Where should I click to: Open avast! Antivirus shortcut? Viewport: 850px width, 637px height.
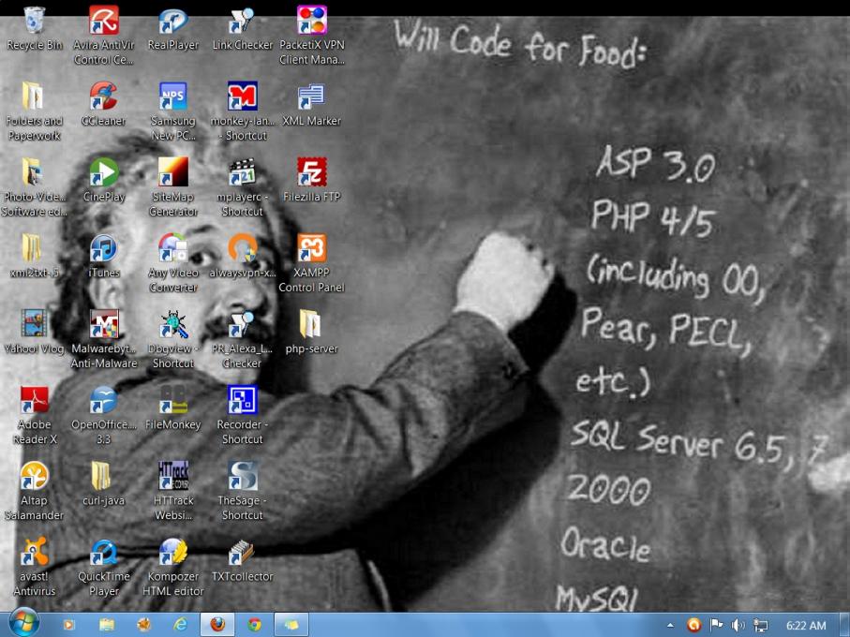point(34,552)
